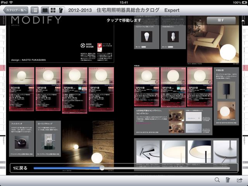Open search with magnifier icon
248x186 pixels.
tap(217, 180)
